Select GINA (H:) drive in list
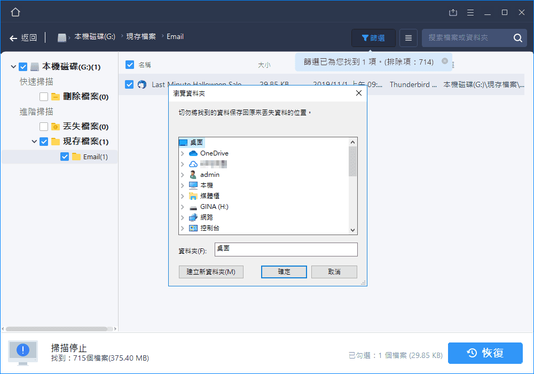This screenshot has width=534, height=374. 214,207
